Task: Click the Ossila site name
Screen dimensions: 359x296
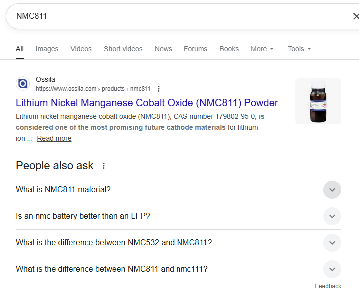Action: coord(45,79)
